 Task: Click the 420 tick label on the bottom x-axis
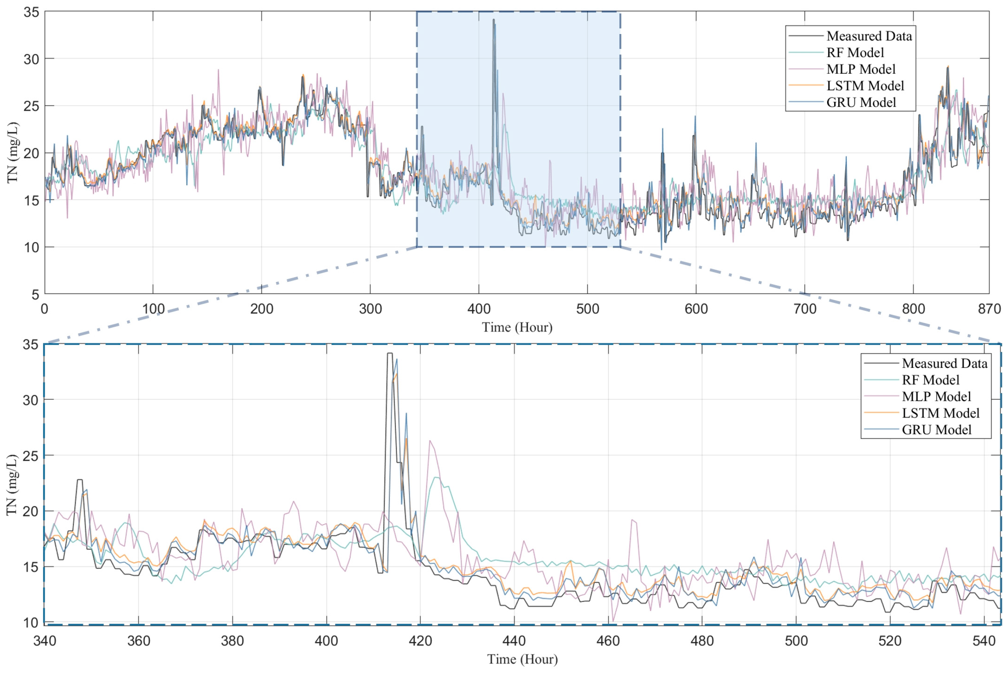420,641
